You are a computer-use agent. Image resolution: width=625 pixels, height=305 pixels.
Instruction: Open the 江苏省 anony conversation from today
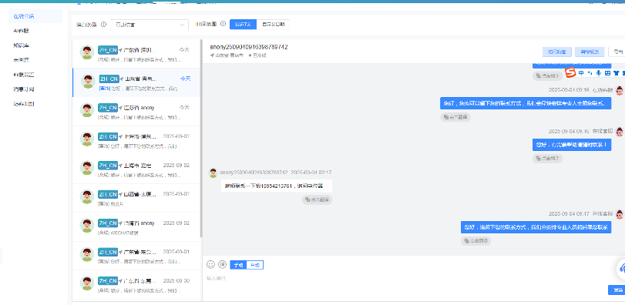click(x=136, y=112)
